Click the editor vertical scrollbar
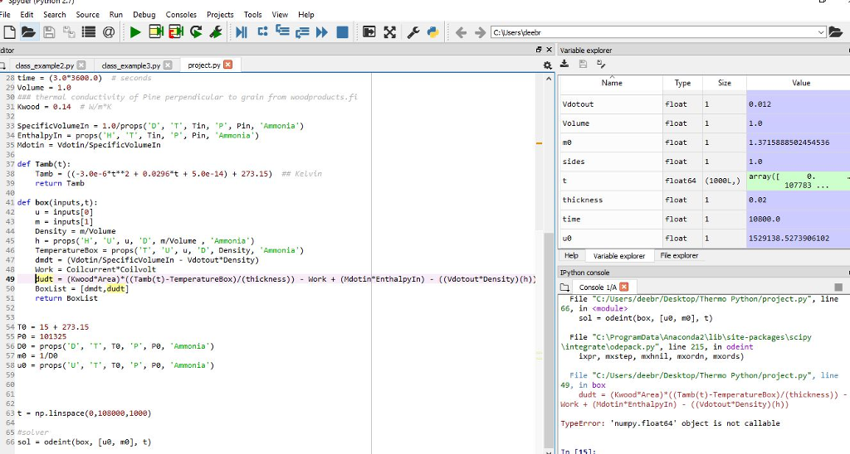Screen dimensions: 850x454 coord(547,331)
